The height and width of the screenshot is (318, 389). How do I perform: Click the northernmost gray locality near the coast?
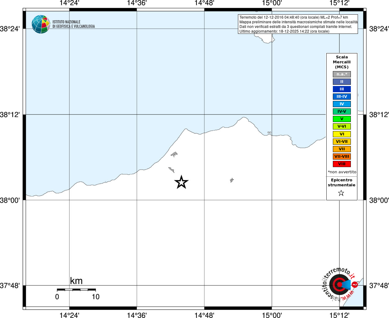(x=174, y=154)
